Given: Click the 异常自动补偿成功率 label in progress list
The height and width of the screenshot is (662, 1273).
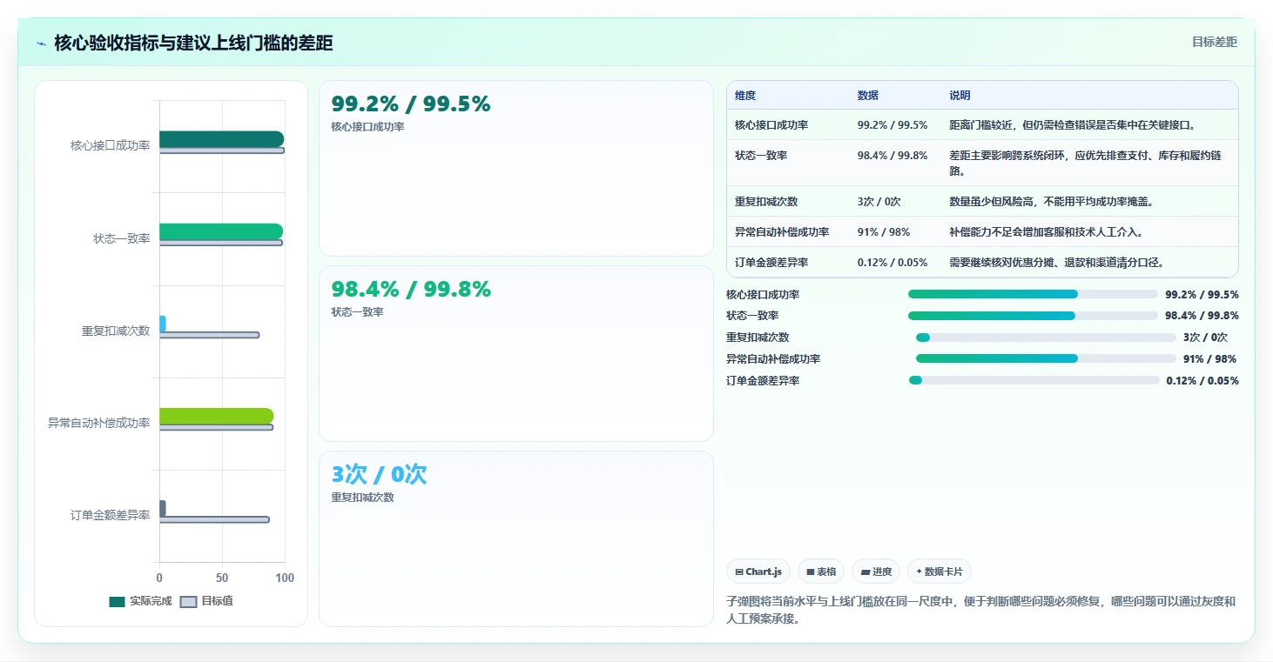Looking at the screenshot, I should coord(773,359).
